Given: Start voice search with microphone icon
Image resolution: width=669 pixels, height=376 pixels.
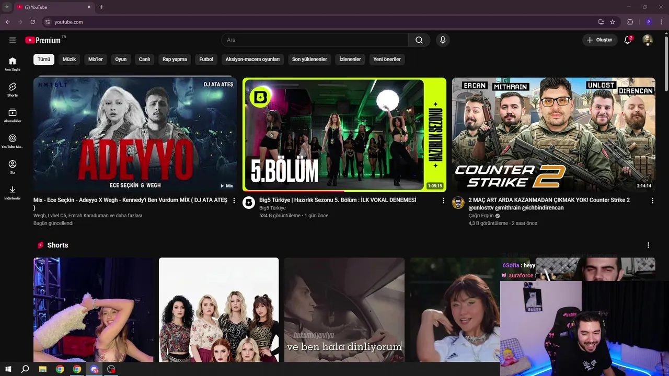Looking at the screenshot, I should (443, 40).
